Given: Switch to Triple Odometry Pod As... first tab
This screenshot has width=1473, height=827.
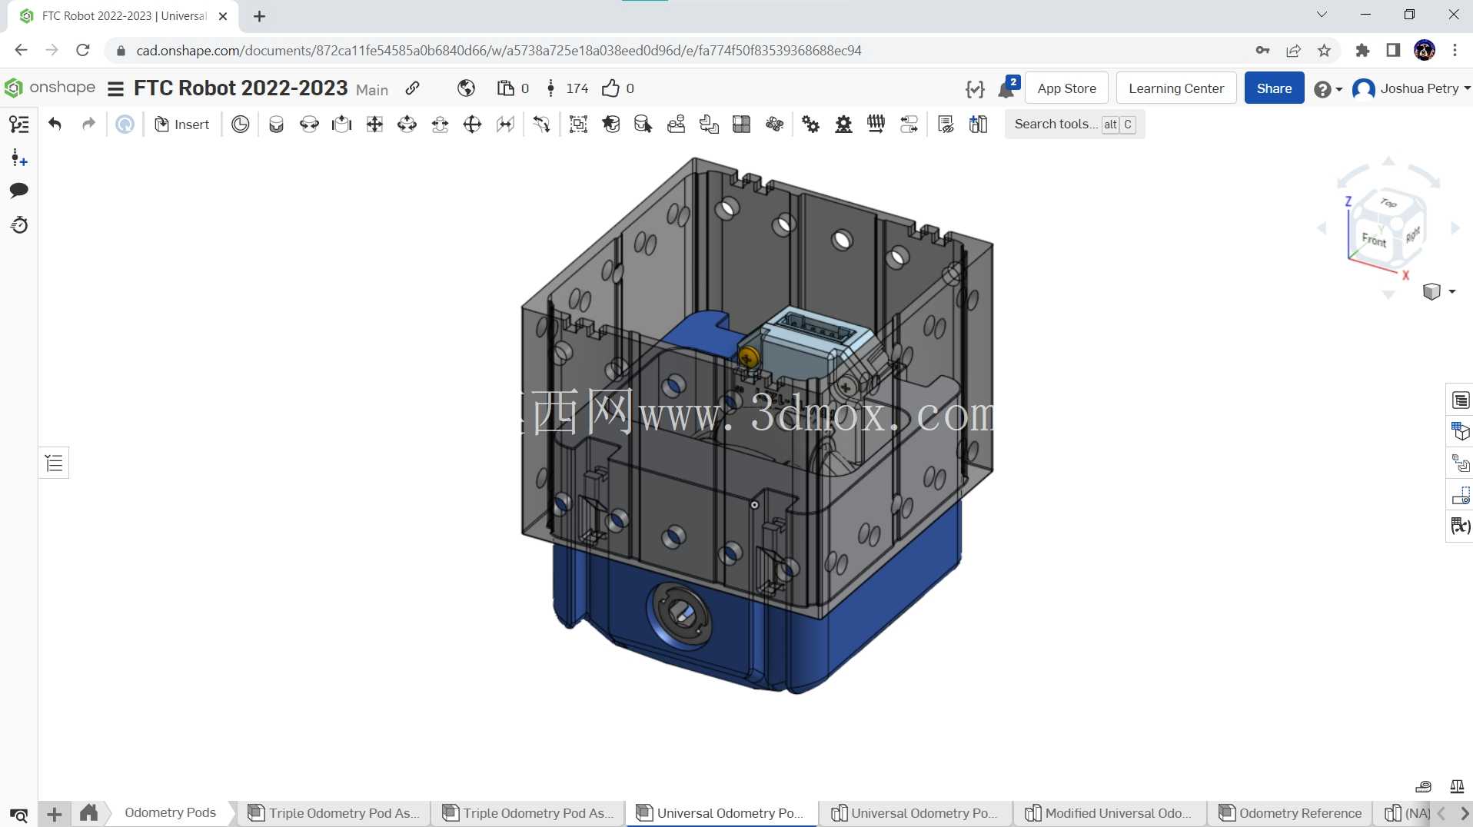Looking at the screenshot, I should coord(334,813).
